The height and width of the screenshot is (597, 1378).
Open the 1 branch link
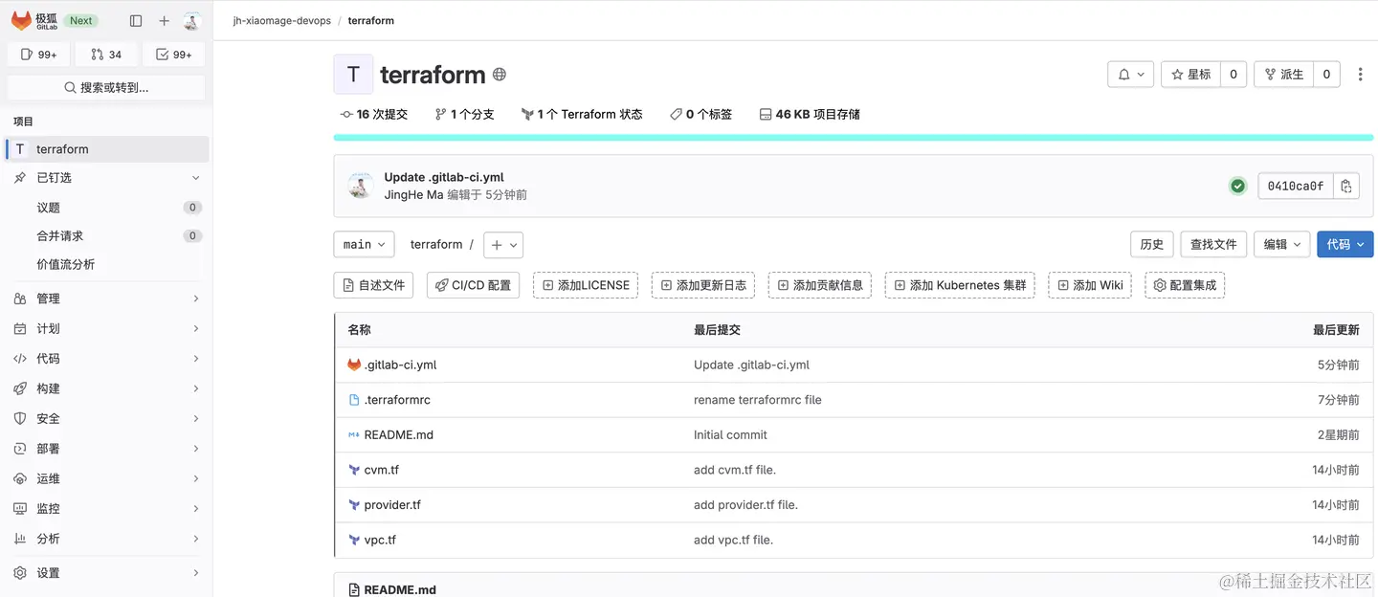(x=464, y=114)
